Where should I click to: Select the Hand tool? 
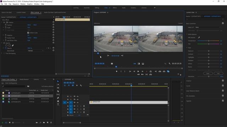(x=58, y=101)
